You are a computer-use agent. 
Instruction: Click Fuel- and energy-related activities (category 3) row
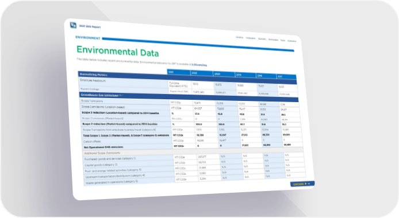click(113, 170)
